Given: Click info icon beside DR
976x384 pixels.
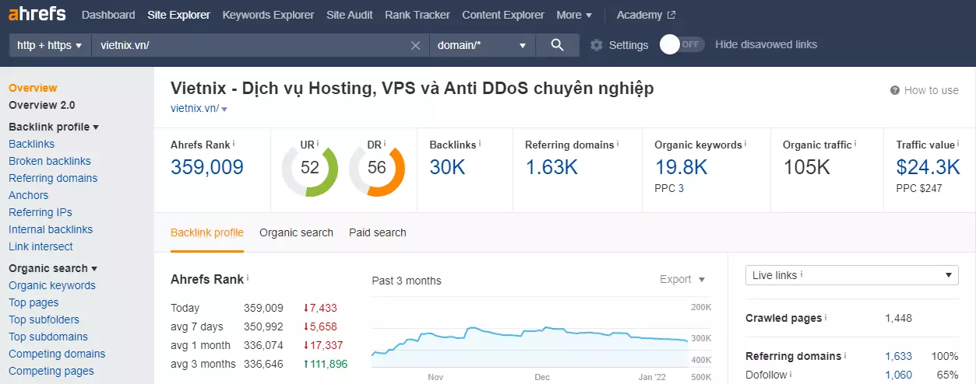Looking at the screenshot, I should pyautogui.click(x=386, y=145).
